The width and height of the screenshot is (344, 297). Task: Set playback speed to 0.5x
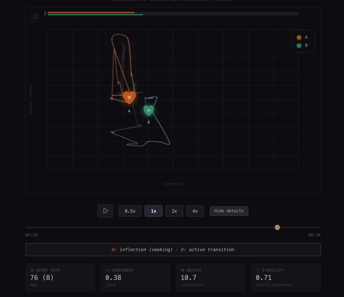[x=130, y=211]
